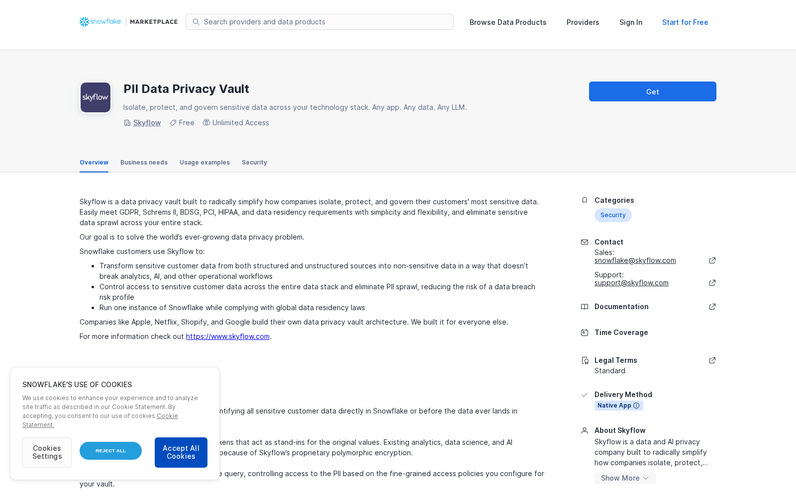
Task: Select the Security tab
Action: [254, 163]
